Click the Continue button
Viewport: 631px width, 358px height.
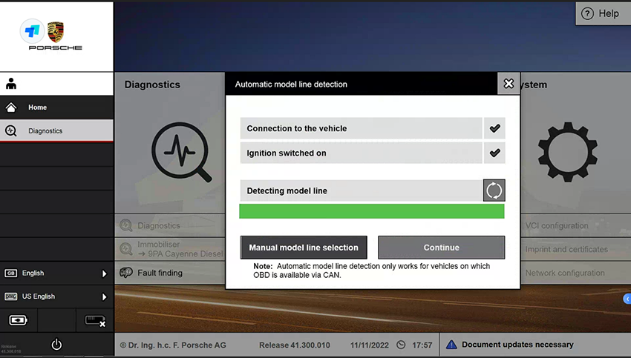441,248
